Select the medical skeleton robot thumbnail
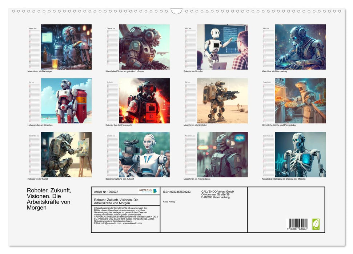Viewport: 353px width, 254px height. pyautogui.click(x=300, y=154)
